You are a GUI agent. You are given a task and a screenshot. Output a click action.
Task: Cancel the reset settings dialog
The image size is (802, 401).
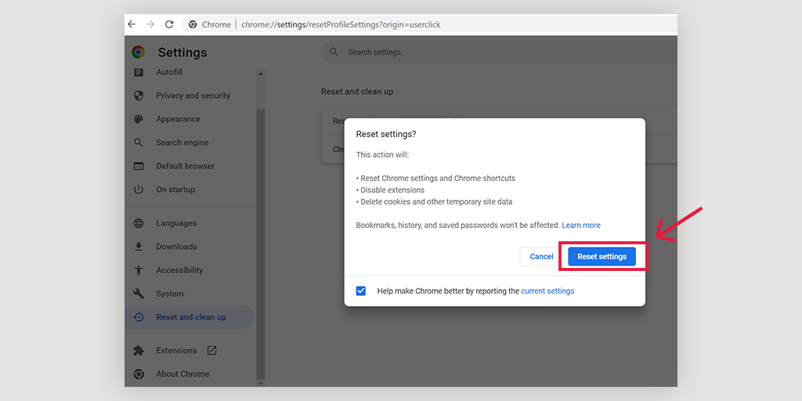coord(541,257)
